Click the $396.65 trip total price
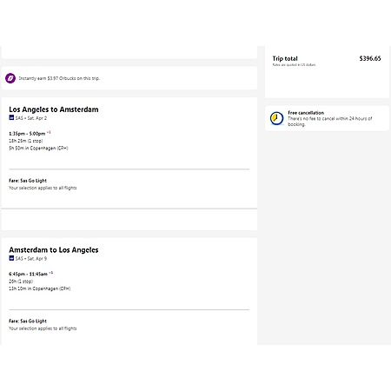 pyautogui.click(x=370, y=58)
